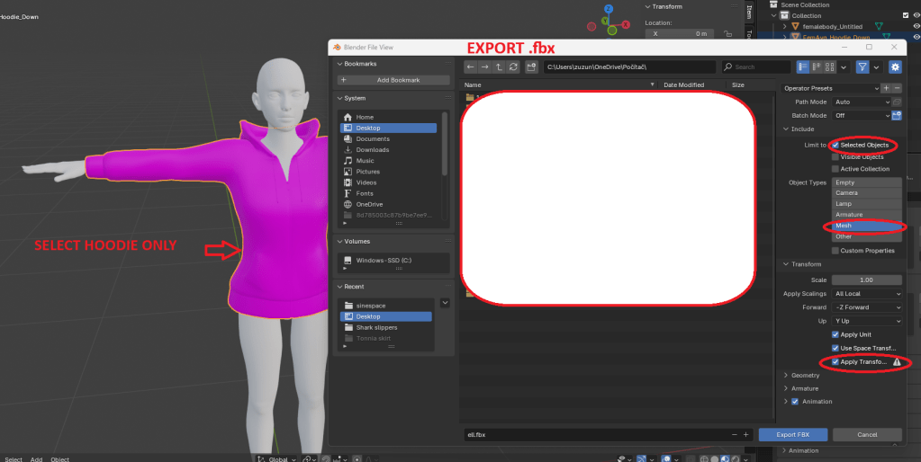Click the gear options icon in file browser
921x462 pixels.
tap(894, 67)
